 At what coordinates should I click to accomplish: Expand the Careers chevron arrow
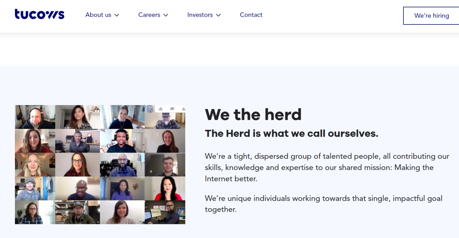[166, 15]
